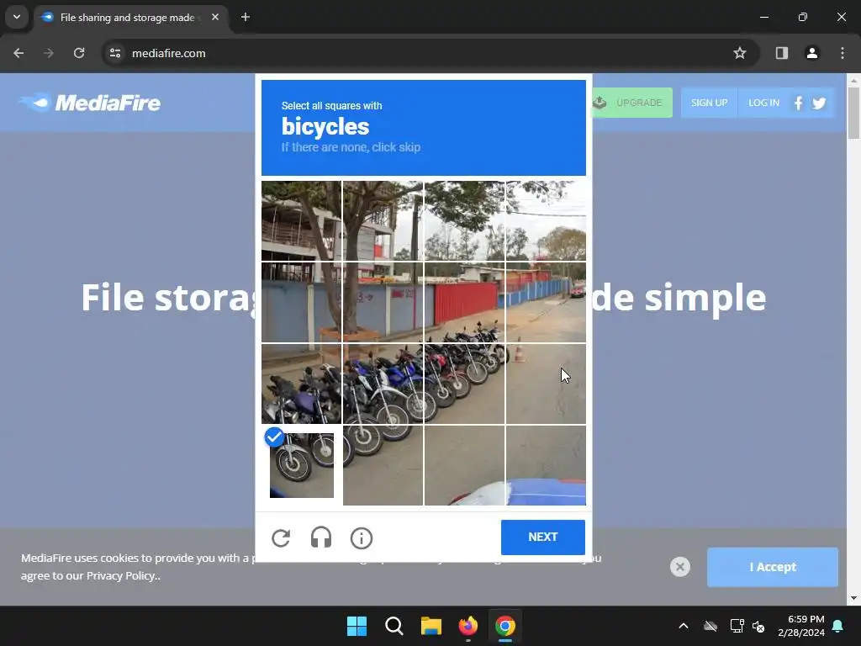Screen dimensions: 861x646
Task: Select bottom-right tile with blue car roof
Action: tap(545, 464)
